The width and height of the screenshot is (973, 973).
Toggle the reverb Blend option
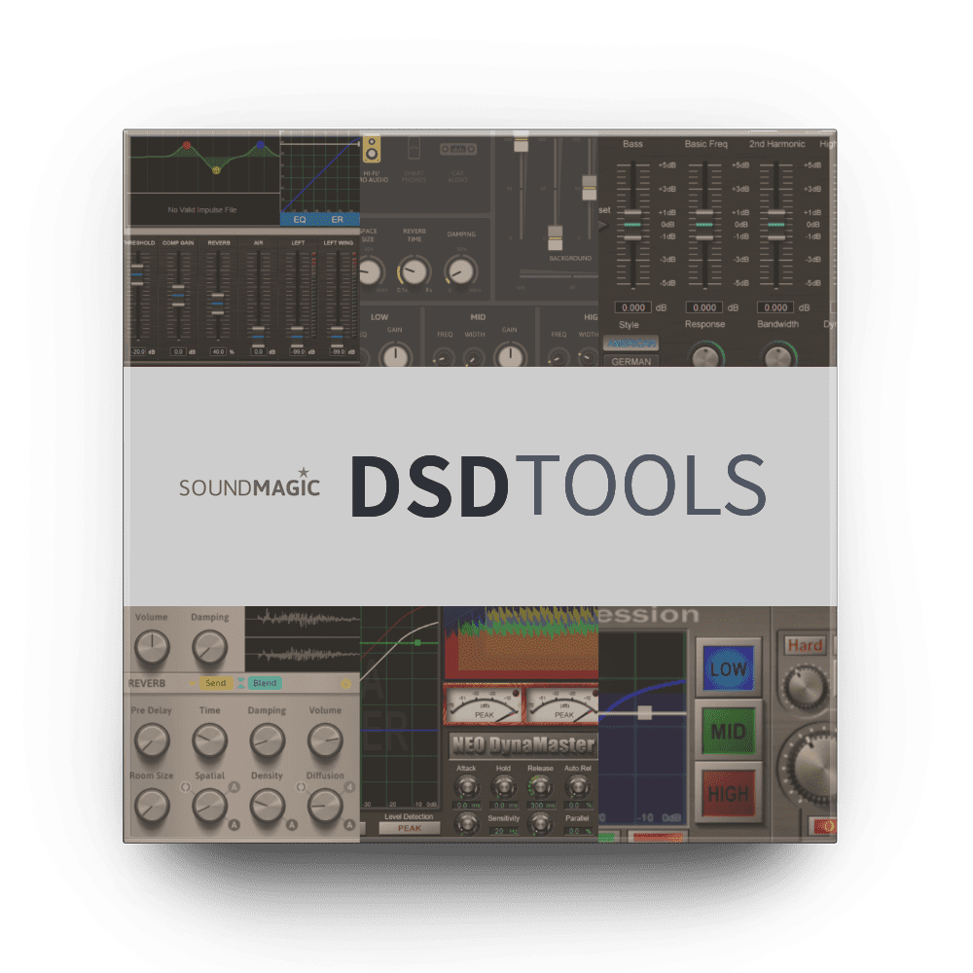click(x=265, y=684)
